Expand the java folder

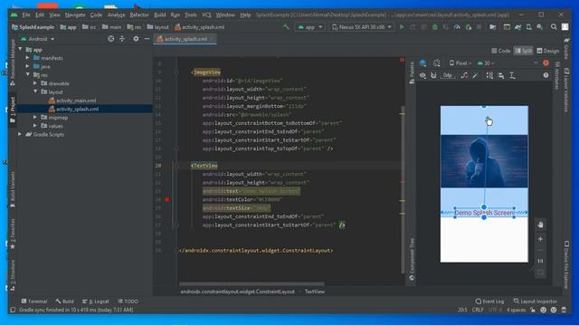click(28, 66)
